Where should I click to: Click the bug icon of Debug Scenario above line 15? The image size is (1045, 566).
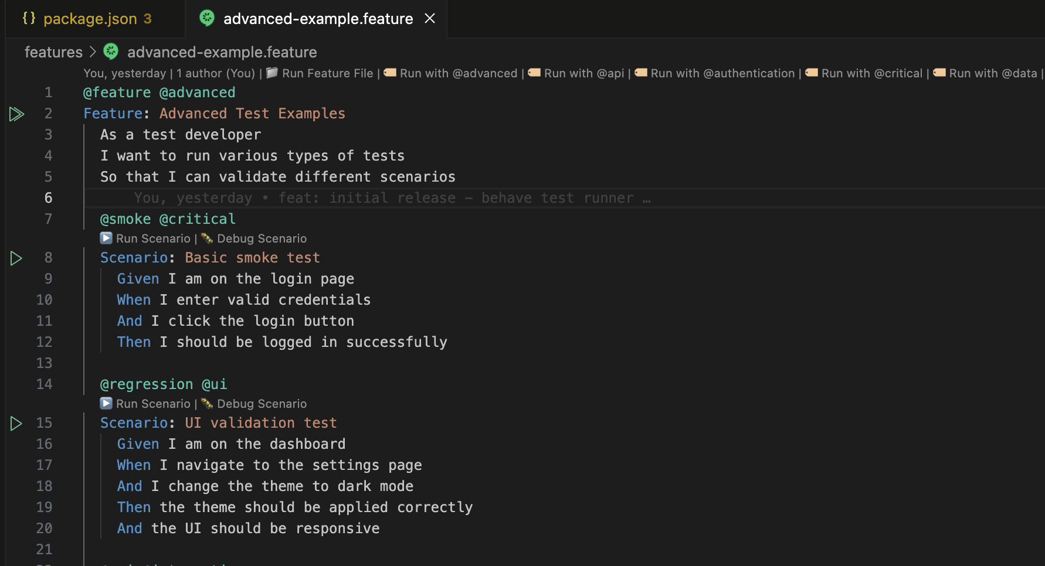pos(207,403)
